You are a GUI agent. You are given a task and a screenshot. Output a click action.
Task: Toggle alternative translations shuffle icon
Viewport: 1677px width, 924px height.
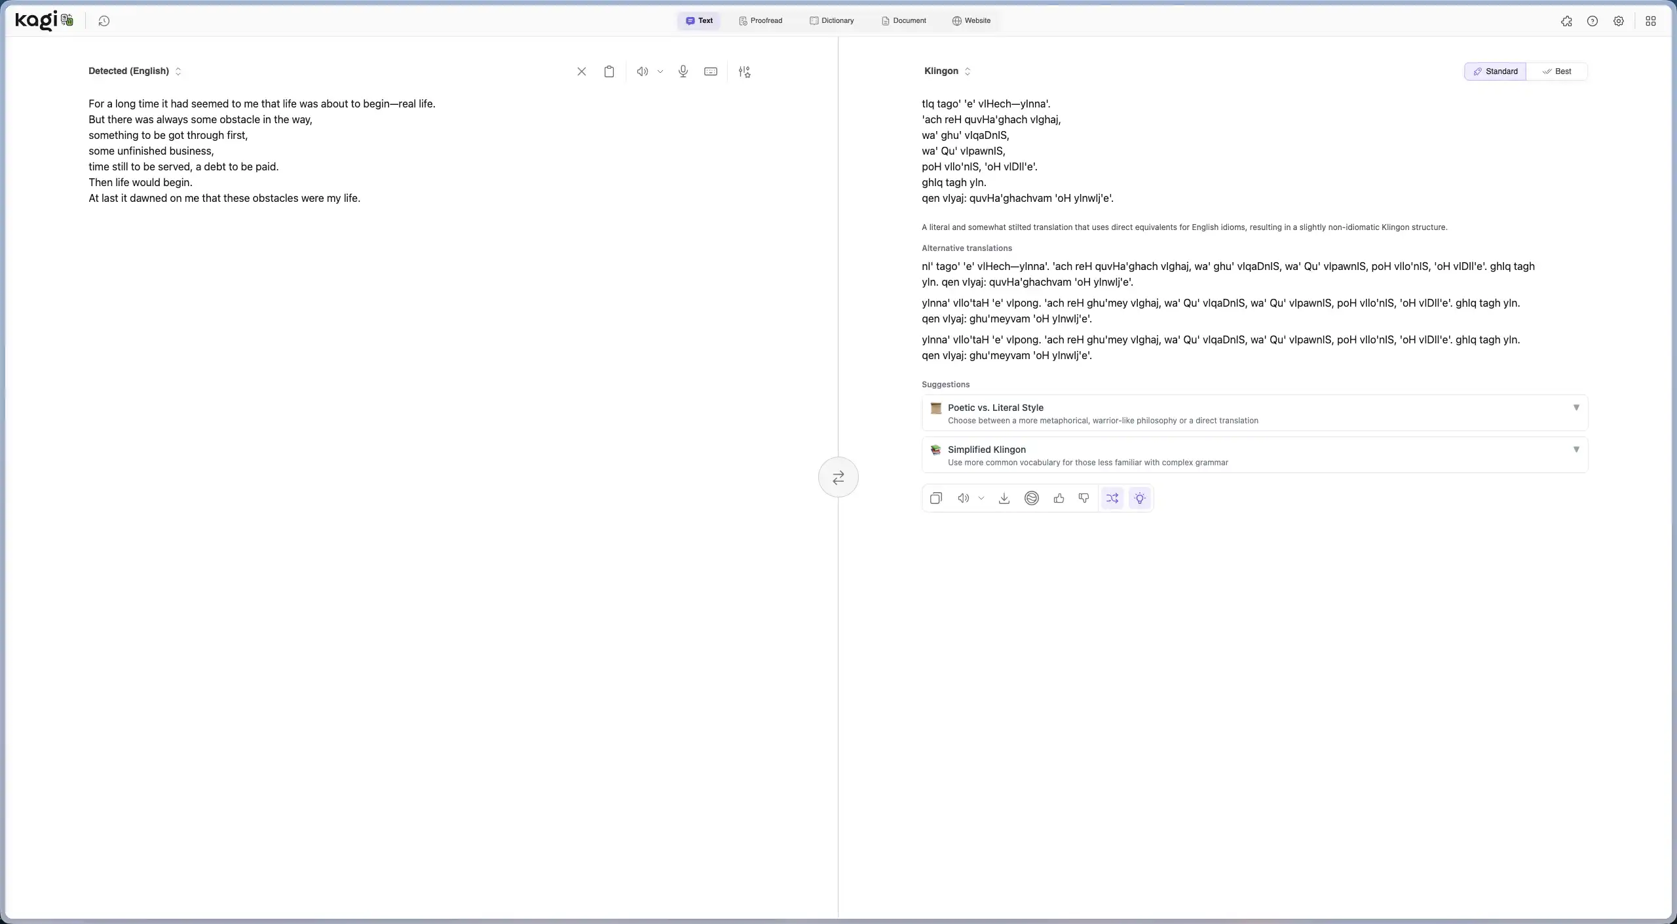[x=1112, y=499]
